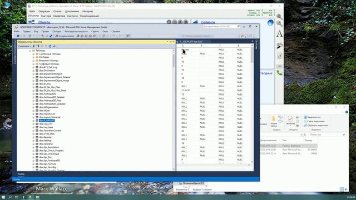
Task: Expand the dbo.DepartmentObject table node
Action: 33,74
